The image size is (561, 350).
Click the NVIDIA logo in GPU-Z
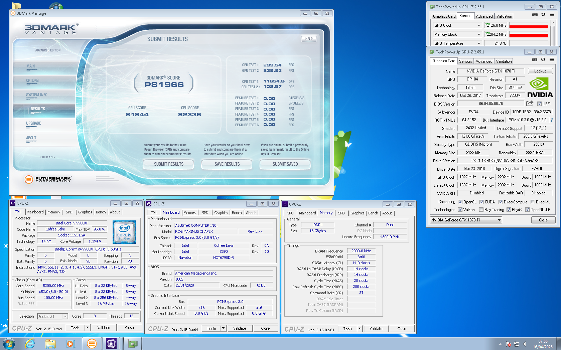(540, 87)
